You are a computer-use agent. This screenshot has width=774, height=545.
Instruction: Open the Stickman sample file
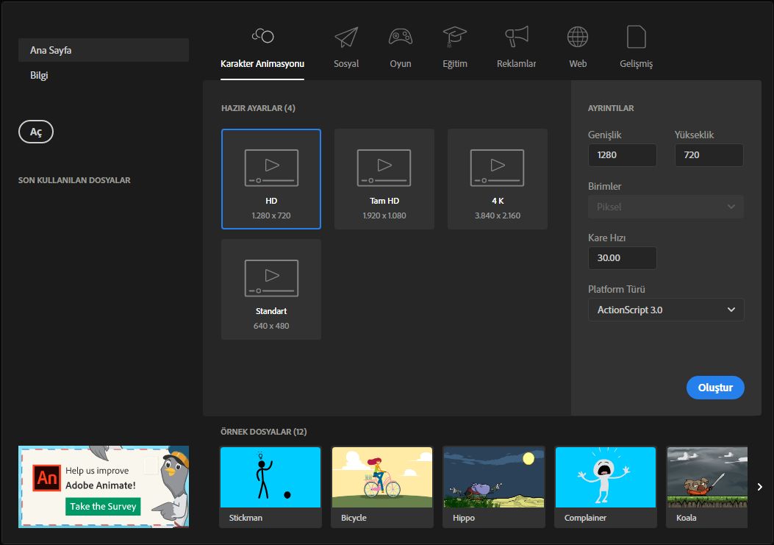tap(270, 486)
